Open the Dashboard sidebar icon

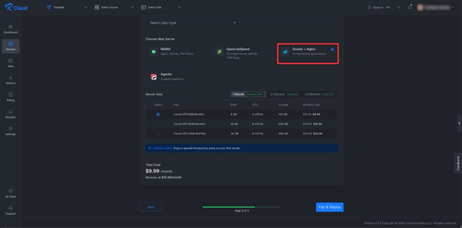(11, 27)
